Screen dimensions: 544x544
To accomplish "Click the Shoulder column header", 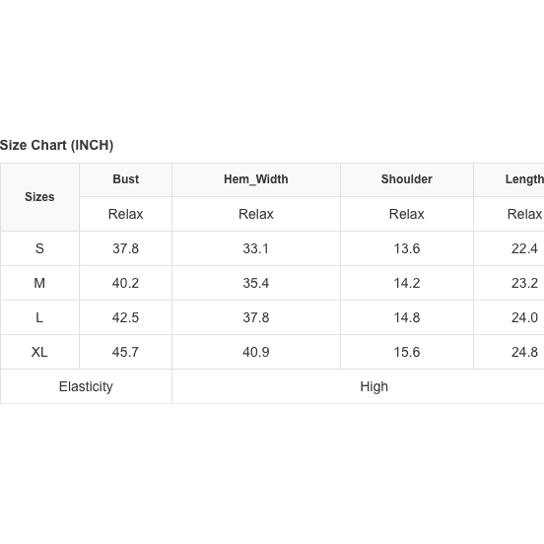I will coord(407,179).
